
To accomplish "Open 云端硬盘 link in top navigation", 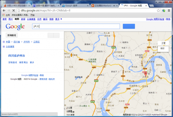I will [x=31, y=19].
